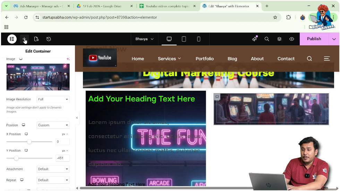Image resolution: width=340 pixels, height=191 pixels.
Task: Click the AI sparkle icon next to Image
Action: point(68,59)
